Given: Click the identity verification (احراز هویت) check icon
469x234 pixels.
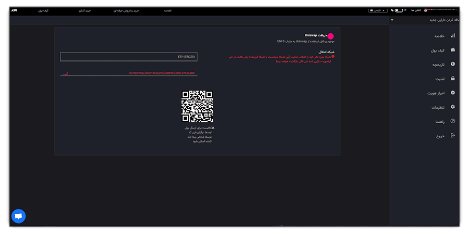Looking at the screenshot, I should (x=452, y=93).
